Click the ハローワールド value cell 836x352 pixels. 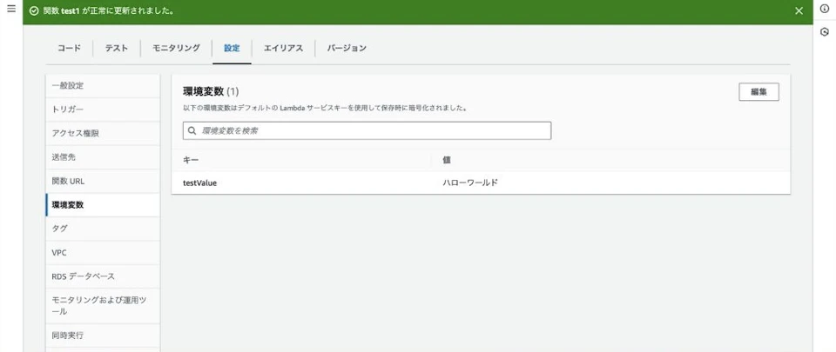(470, 183)
